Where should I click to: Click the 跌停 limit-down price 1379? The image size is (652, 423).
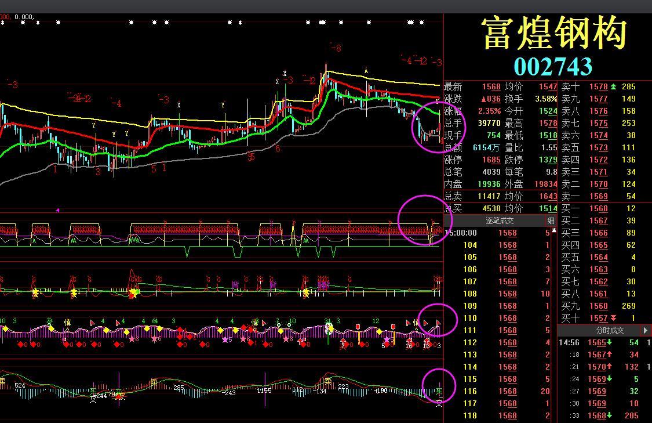click(548, 160)
